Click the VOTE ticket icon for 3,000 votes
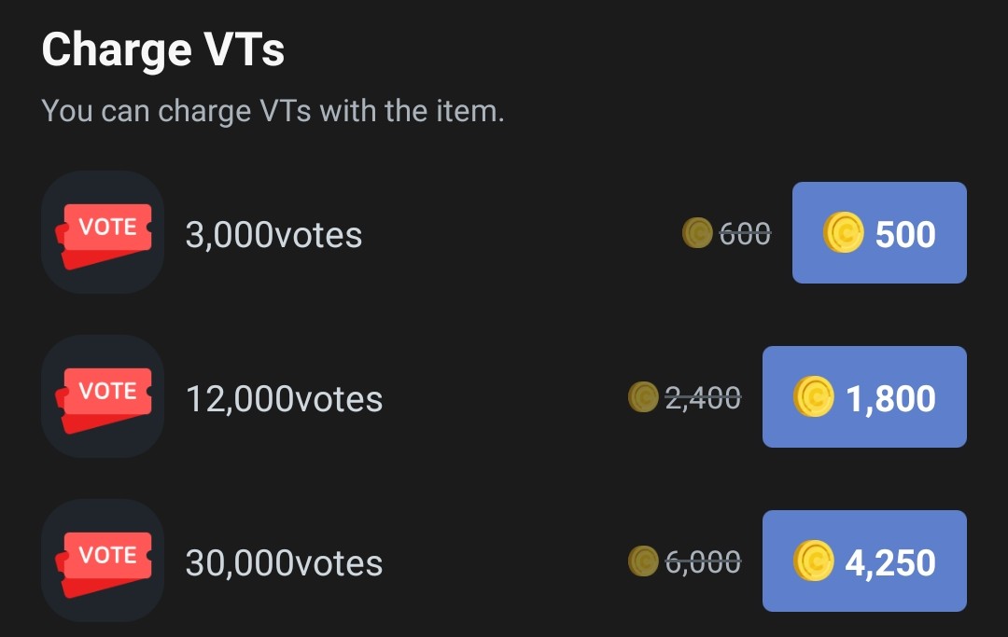The image size is (1008, 637). point(103,232)
